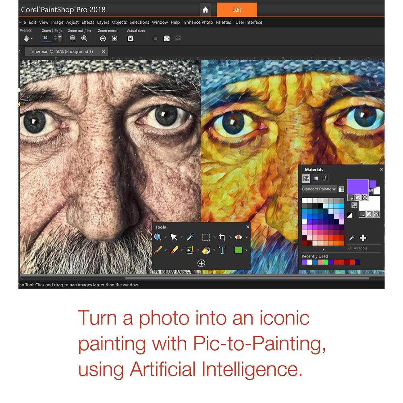This screenshot has width=403, height=403.
Task: Choose the Red Eye tool
Action: coord(238,237)
